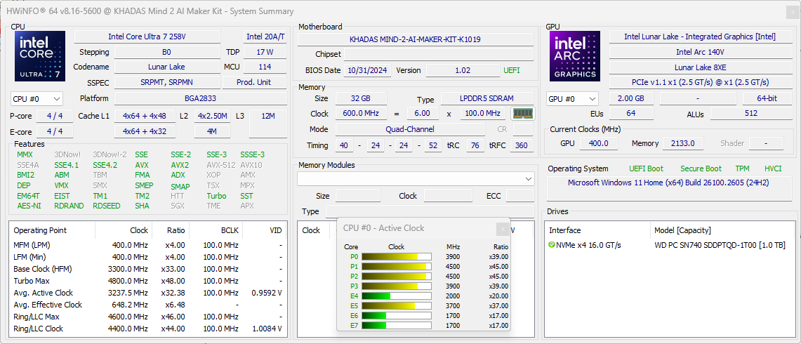Select the LFM (Min) row

tap(148, 256)
